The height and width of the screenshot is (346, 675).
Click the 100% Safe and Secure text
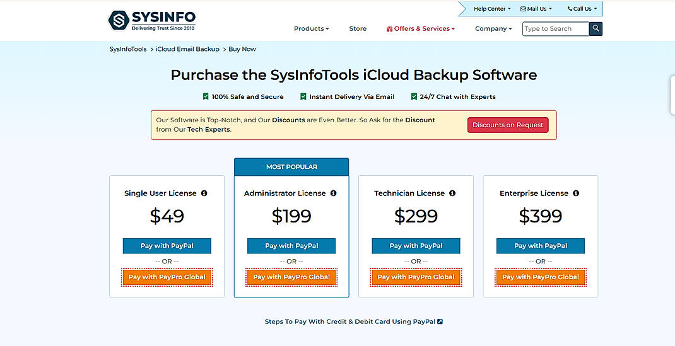pyautogui.click(x=247, y=96)
